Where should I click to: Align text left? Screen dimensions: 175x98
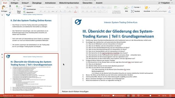click(x=83, y=11)
